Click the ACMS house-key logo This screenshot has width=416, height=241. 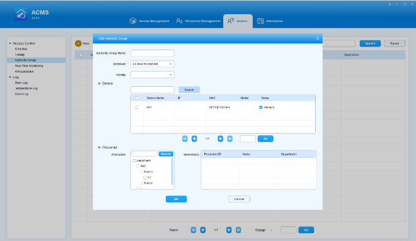[x=21, y=14]
